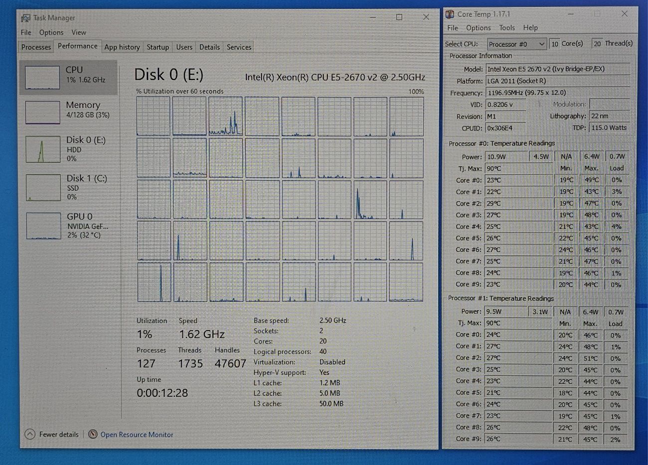Screen dimensions: 648x465
Task: Switch to the Details tab
Action: [x=209, y=47]
